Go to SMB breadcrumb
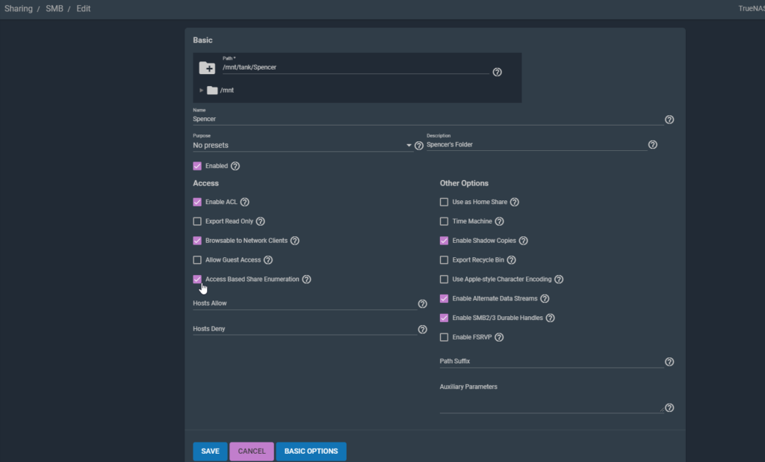Viewport: 765px width, 462px height. pos(54,9)
